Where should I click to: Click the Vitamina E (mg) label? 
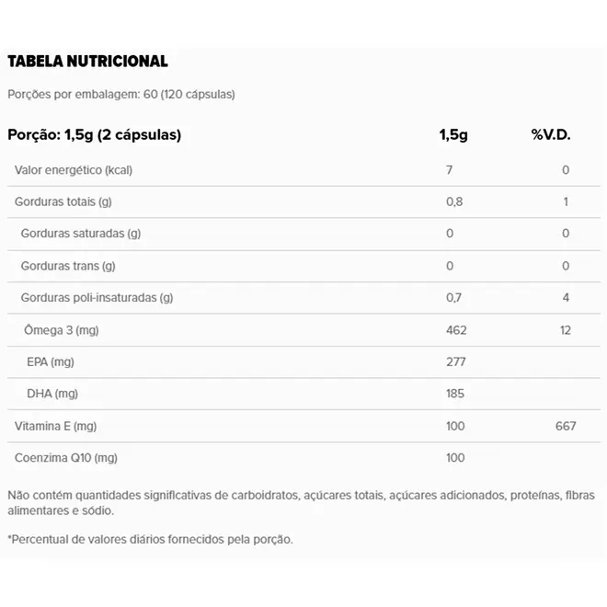click(x=56, y=426)
